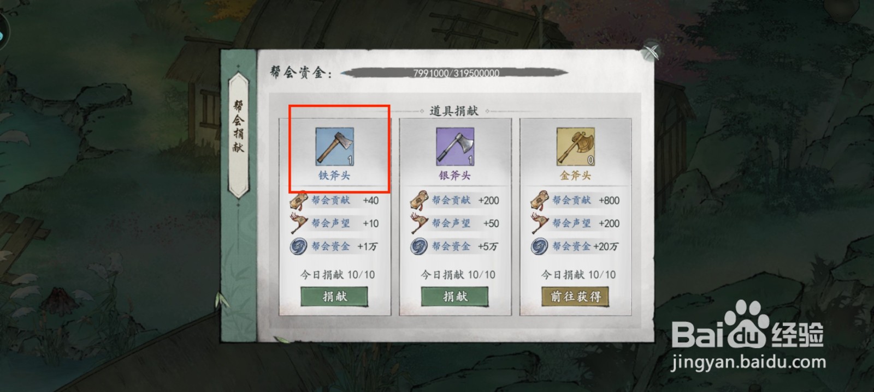
Task: Click the 道具捐献 section header
Action: 454,111
